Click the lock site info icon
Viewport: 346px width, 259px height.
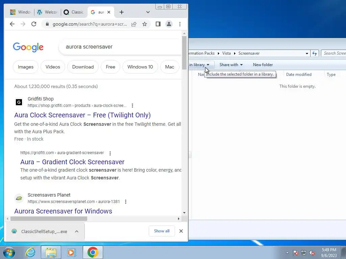point(47,24)
